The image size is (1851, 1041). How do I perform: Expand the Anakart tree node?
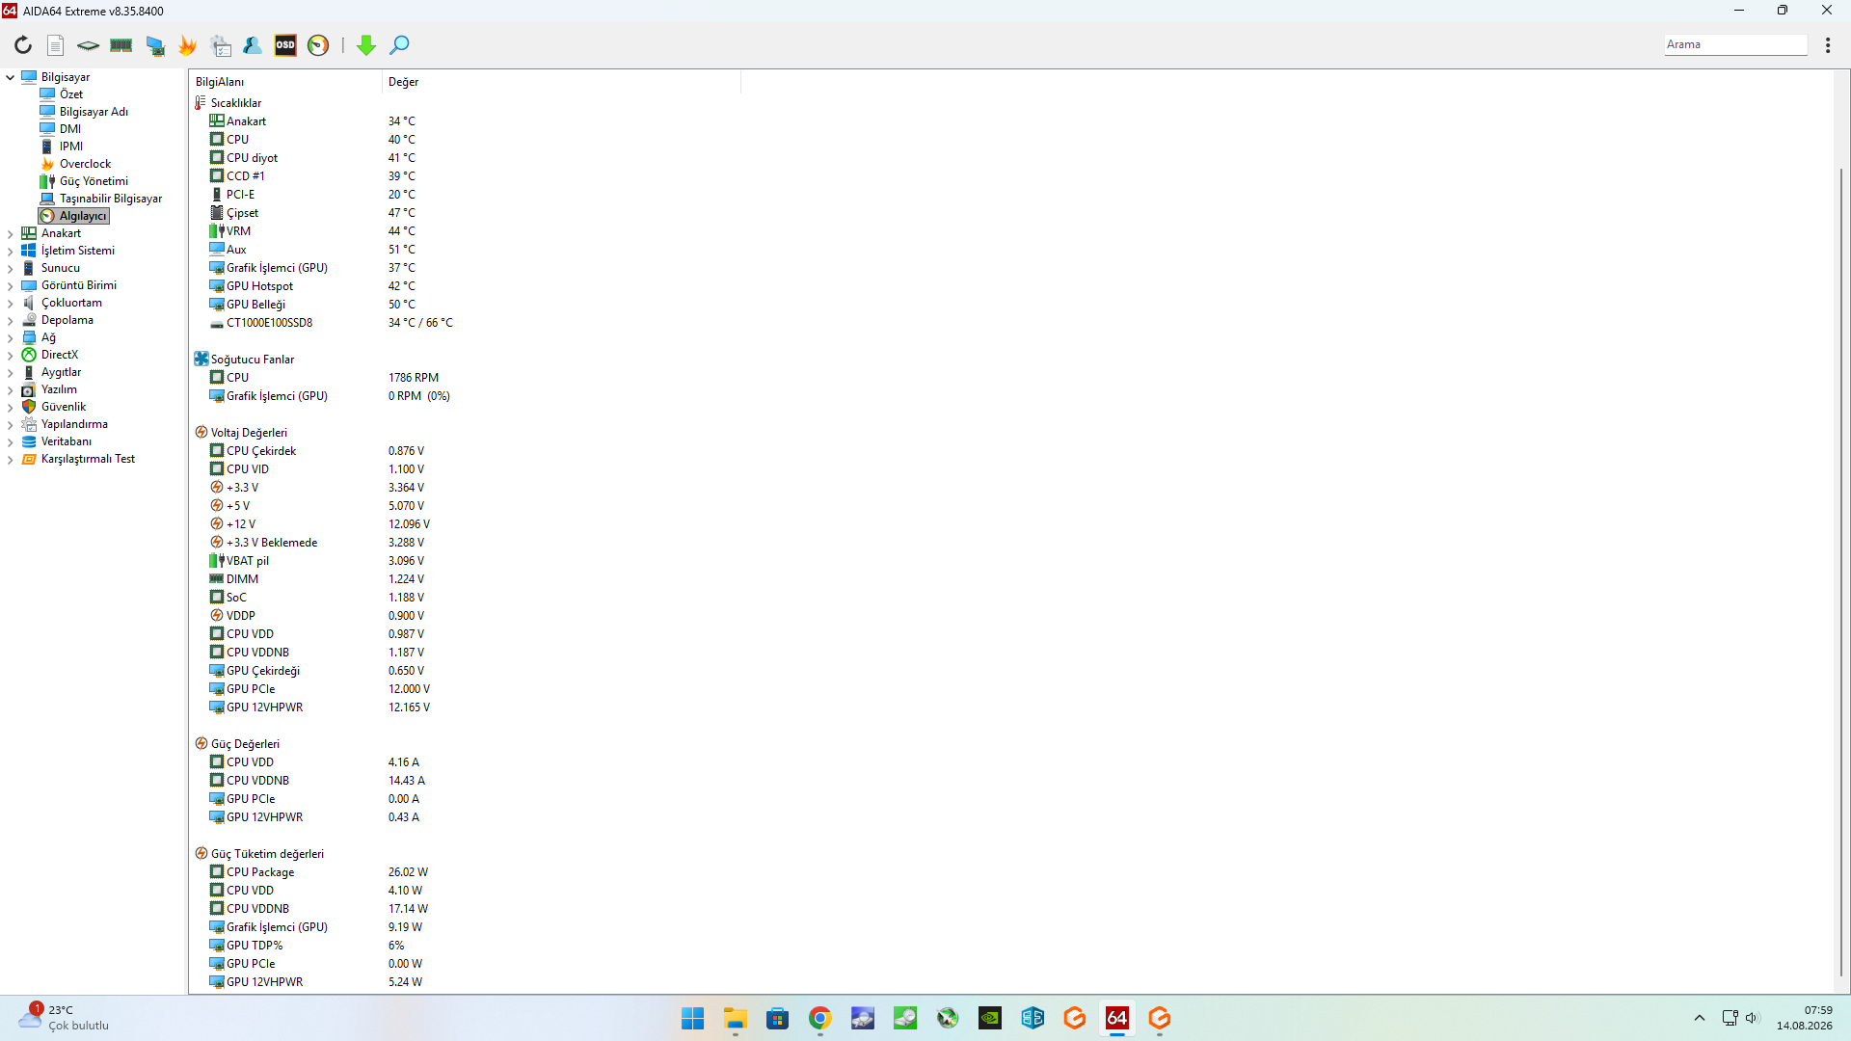[x=11, y=233]
